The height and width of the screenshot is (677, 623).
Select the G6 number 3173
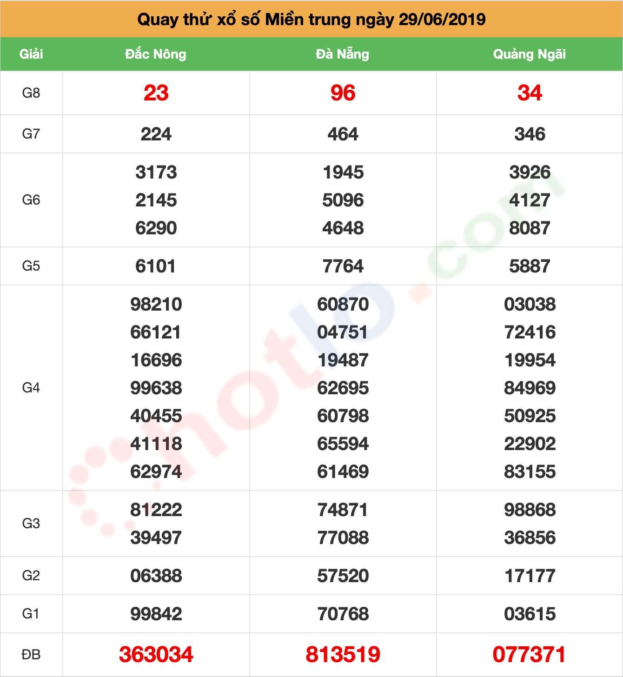point(156,173)
